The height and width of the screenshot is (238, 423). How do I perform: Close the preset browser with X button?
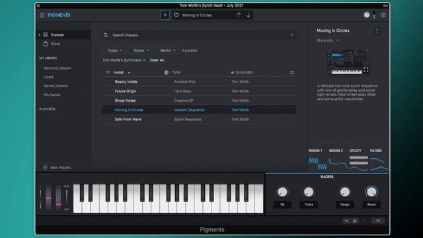pos(165,15)
